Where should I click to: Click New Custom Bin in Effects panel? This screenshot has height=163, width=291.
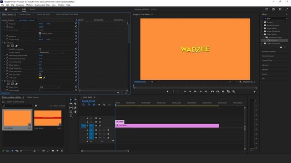coord(281,48)
